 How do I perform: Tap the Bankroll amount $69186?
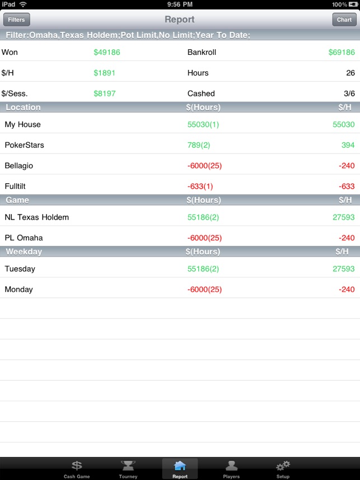341,53
